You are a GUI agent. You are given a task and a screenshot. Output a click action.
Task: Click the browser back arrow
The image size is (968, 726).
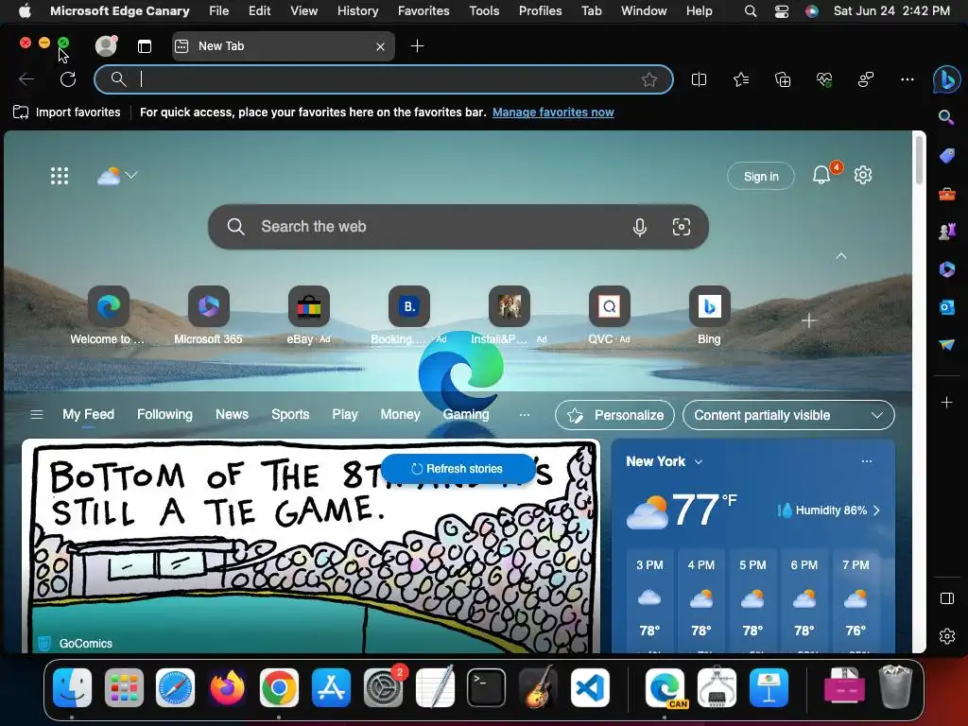[x=26, y=79]
